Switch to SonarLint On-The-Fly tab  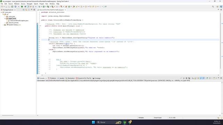[x=84, y=78]
